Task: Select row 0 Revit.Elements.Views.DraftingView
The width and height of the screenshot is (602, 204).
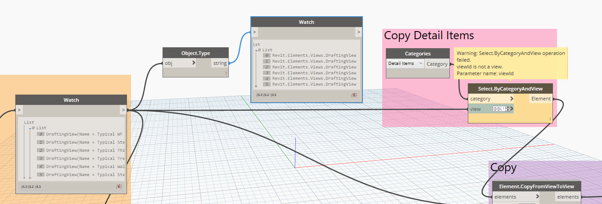Action: [x=310, y=55]
